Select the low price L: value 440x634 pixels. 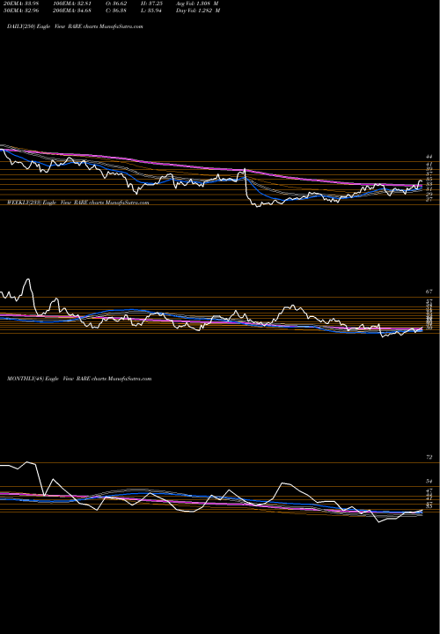(151, 11)
